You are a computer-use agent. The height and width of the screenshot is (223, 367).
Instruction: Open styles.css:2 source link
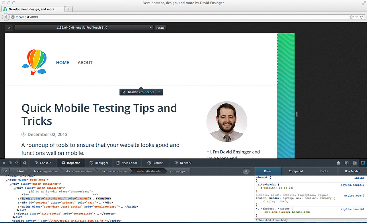[354, 196]
